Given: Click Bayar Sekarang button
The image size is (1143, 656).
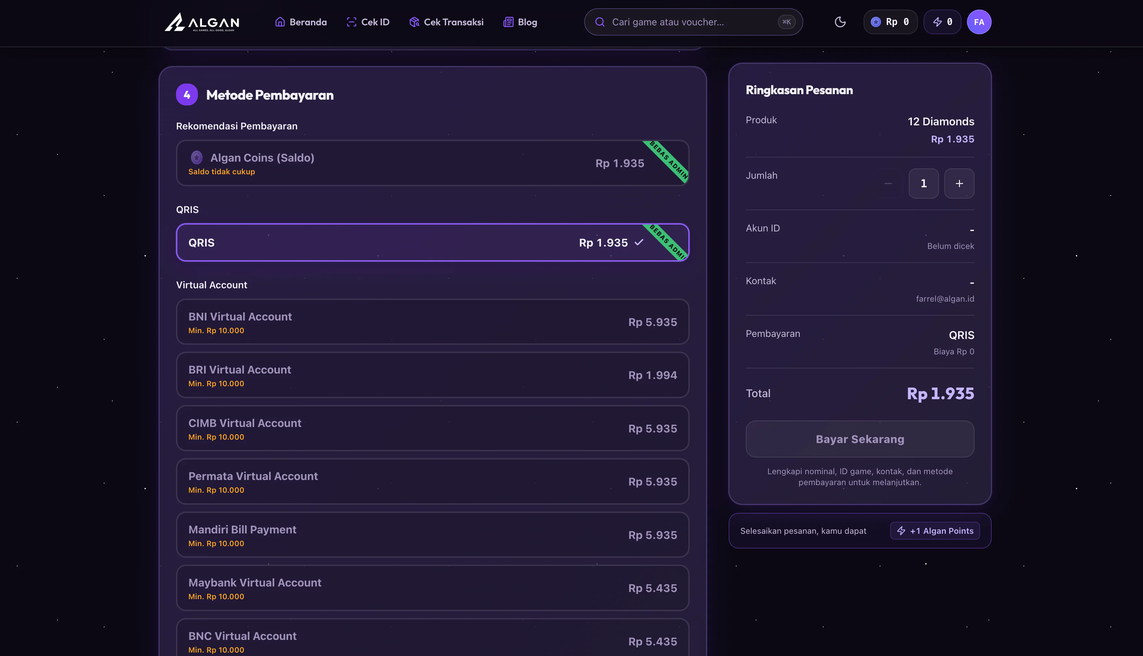Looking at the screenshot, I should 859,439.
